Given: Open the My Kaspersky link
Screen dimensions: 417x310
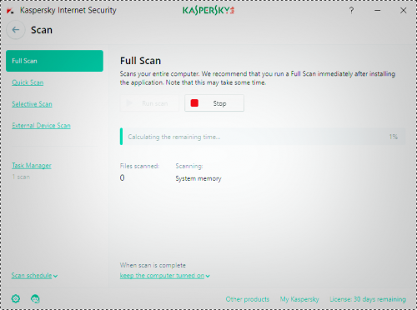Looking at the screenshot, I should (299, 299).
